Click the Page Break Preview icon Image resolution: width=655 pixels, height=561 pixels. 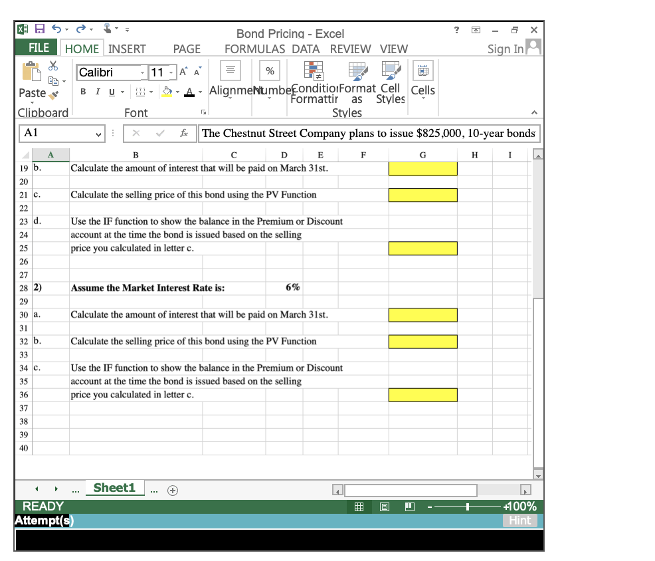pos(409,506)
